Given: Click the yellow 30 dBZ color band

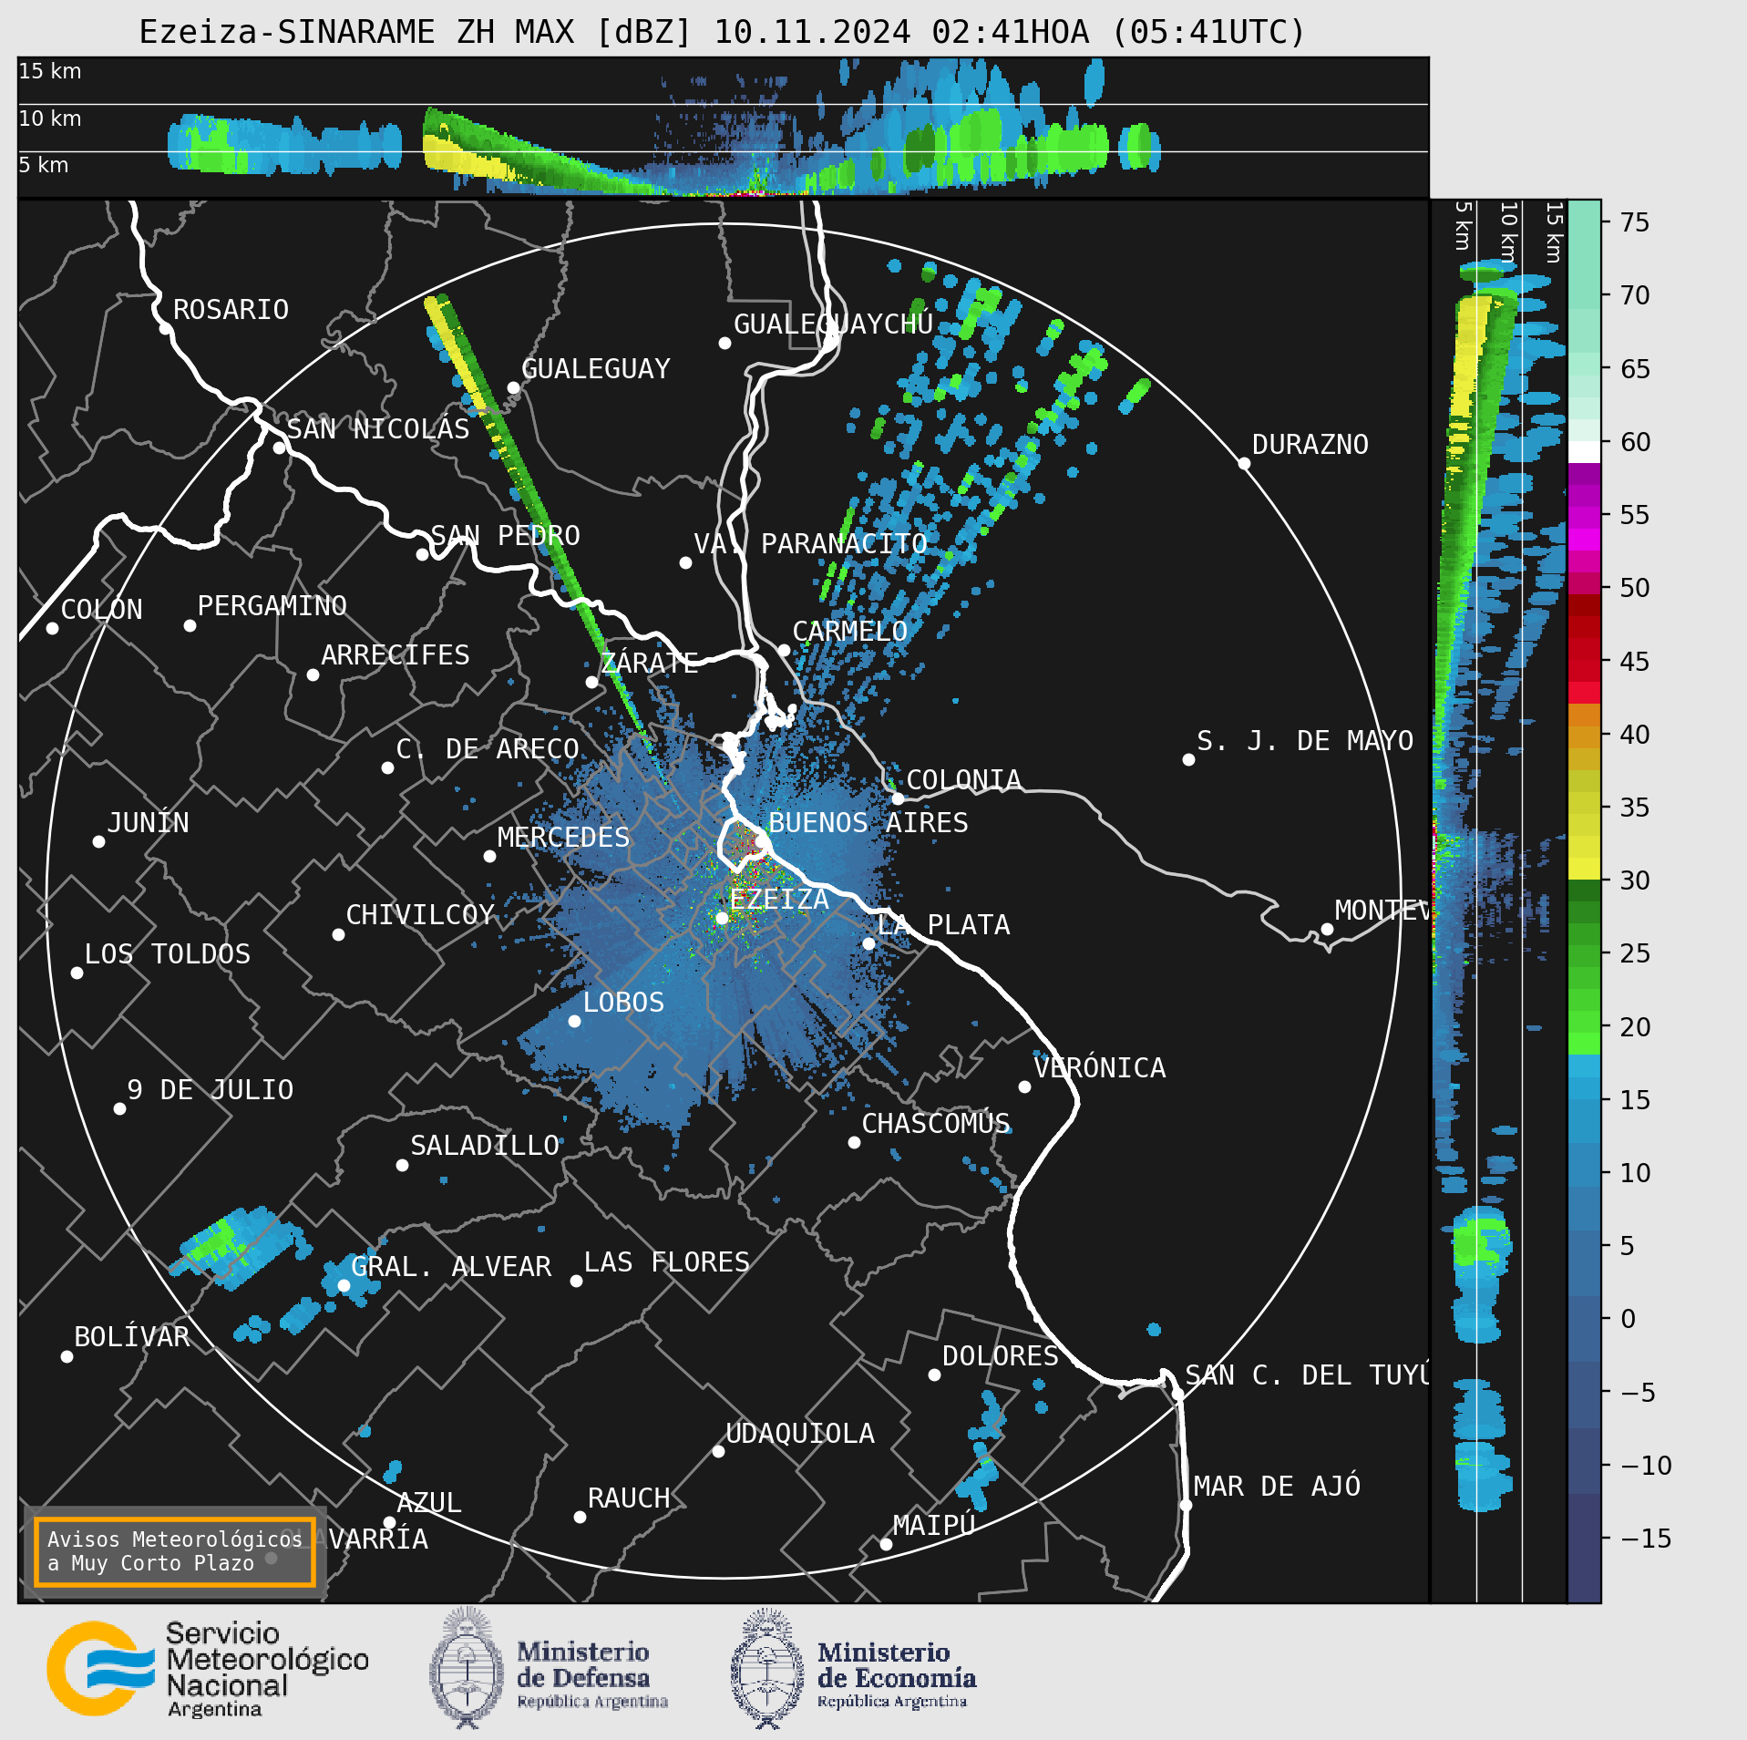Looking at the screenshot, I should click(x=1584, y=869).
